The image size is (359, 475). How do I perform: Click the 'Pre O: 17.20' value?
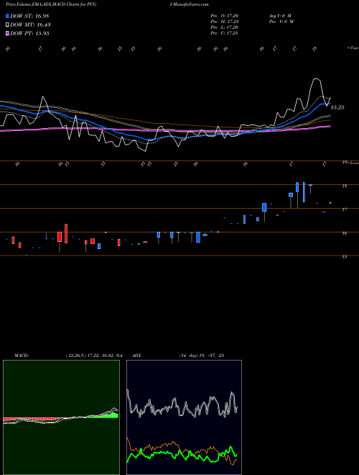point(224,16)
